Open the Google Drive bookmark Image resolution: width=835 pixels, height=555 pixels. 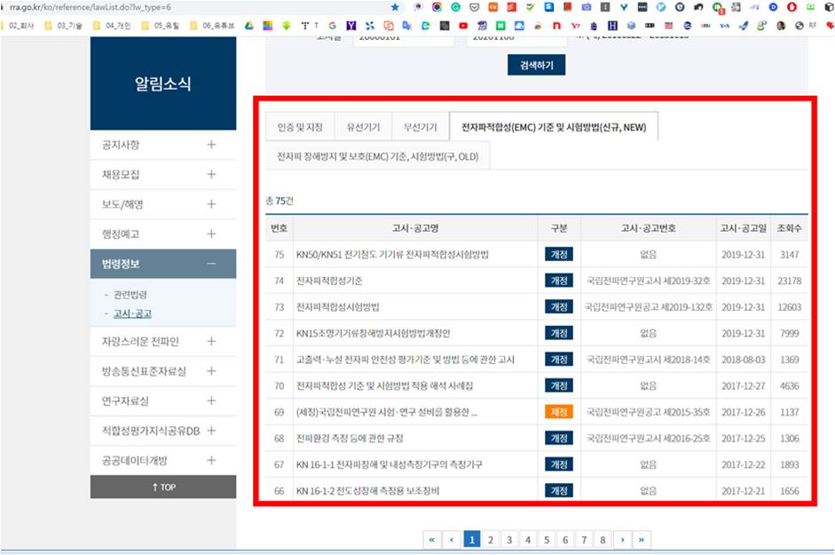tap(248, 26)
